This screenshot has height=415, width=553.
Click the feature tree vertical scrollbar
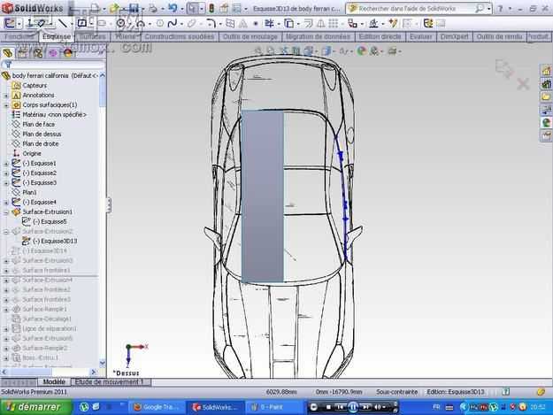103,218
